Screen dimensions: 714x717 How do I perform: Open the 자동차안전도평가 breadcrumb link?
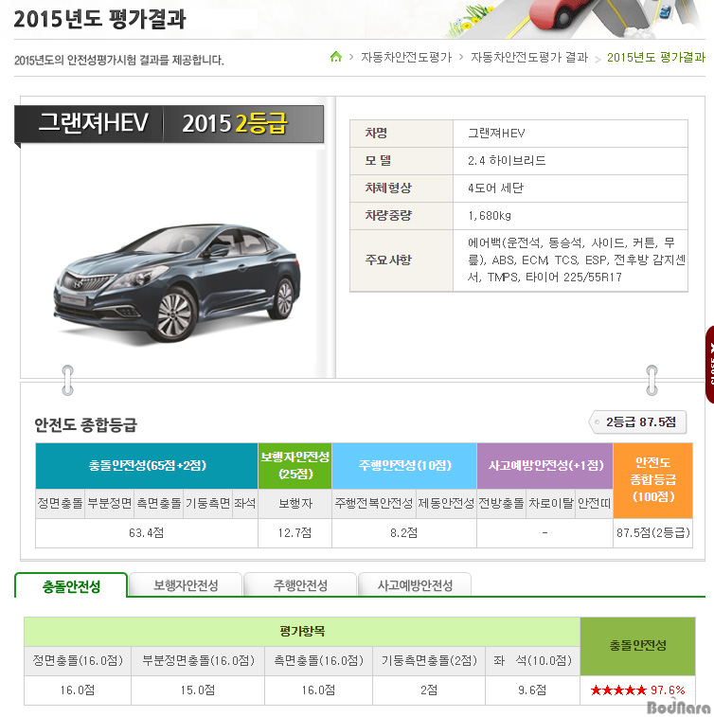pos(406,57)
